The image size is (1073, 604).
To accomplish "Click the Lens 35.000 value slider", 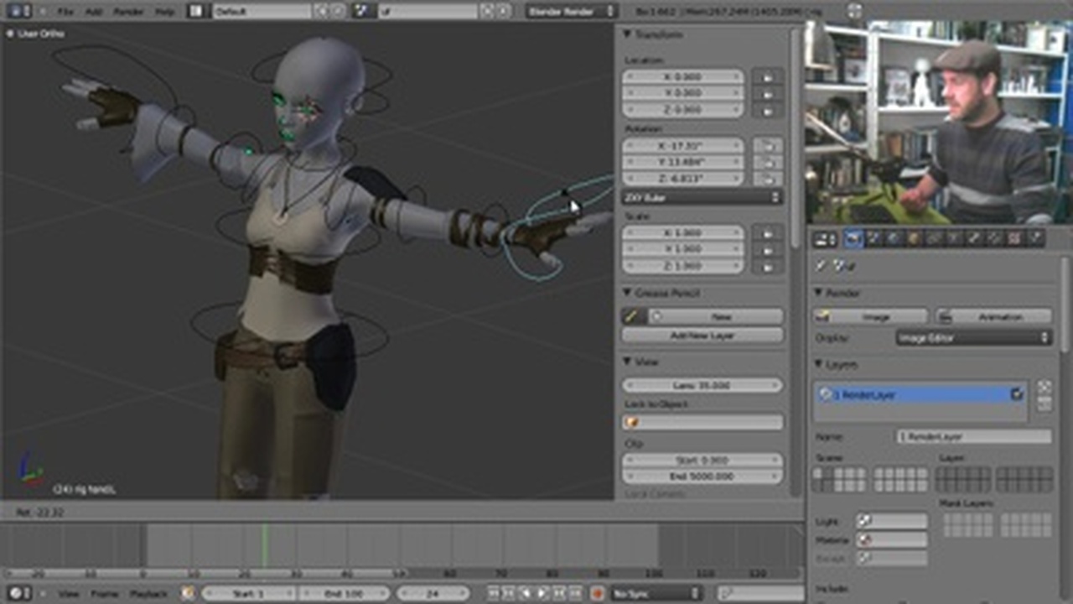I will tap(702, 385).
